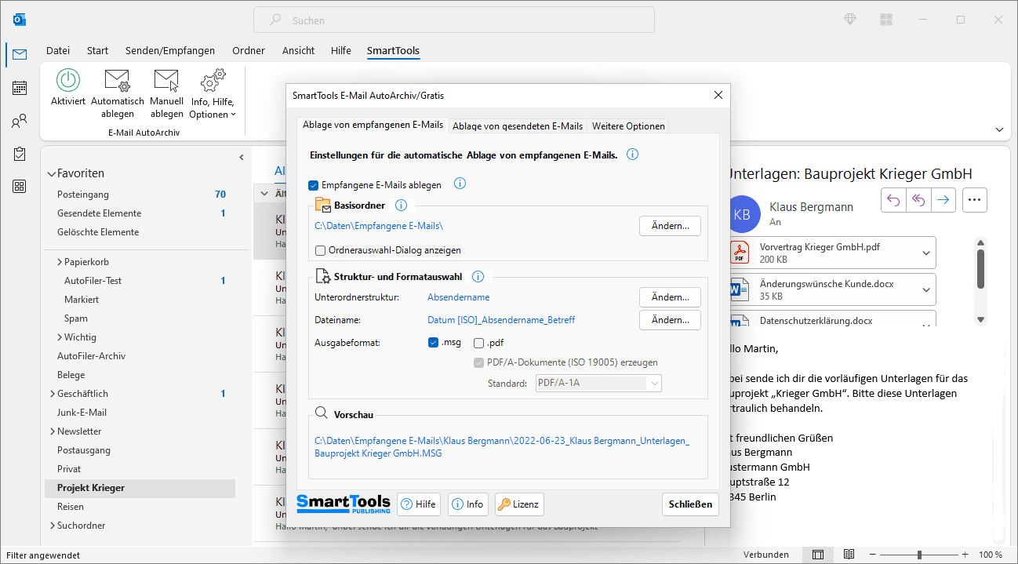Click zoom in plus in status bar
The height and width of the screenshot is (564, 1018).
coord(965,555)
